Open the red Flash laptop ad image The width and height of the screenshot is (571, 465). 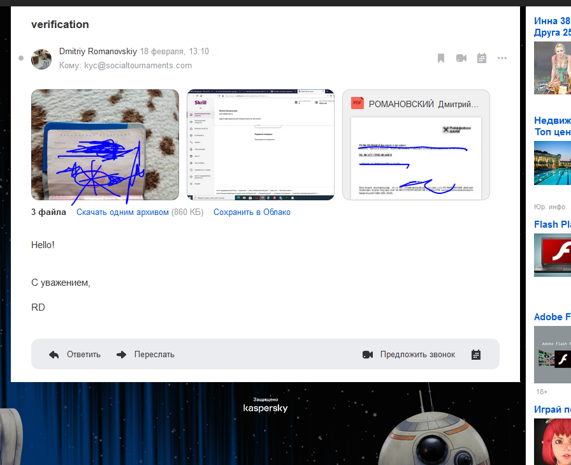[553, 255]
